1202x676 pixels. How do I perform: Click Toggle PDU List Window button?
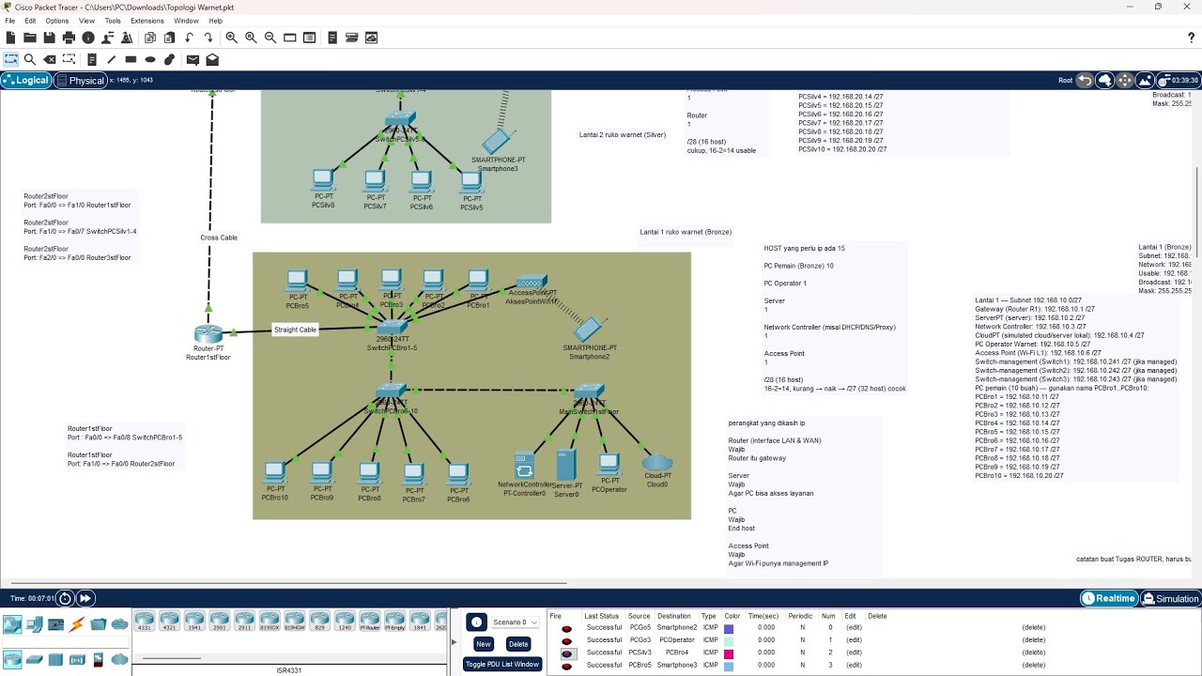(x=502, y=664)
